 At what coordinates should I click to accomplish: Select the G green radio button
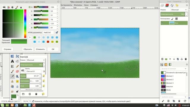coord(30,23)
